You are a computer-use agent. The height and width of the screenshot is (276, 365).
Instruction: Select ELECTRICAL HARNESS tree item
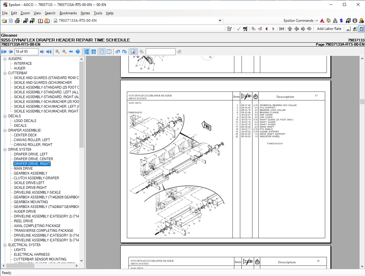32,255
